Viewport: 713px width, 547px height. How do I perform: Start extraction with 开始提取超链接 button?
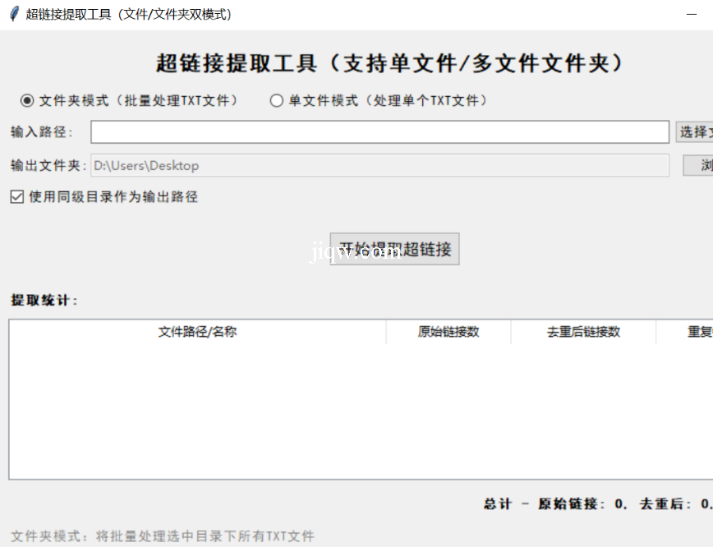pyautogui.click(x=394, y=249)
